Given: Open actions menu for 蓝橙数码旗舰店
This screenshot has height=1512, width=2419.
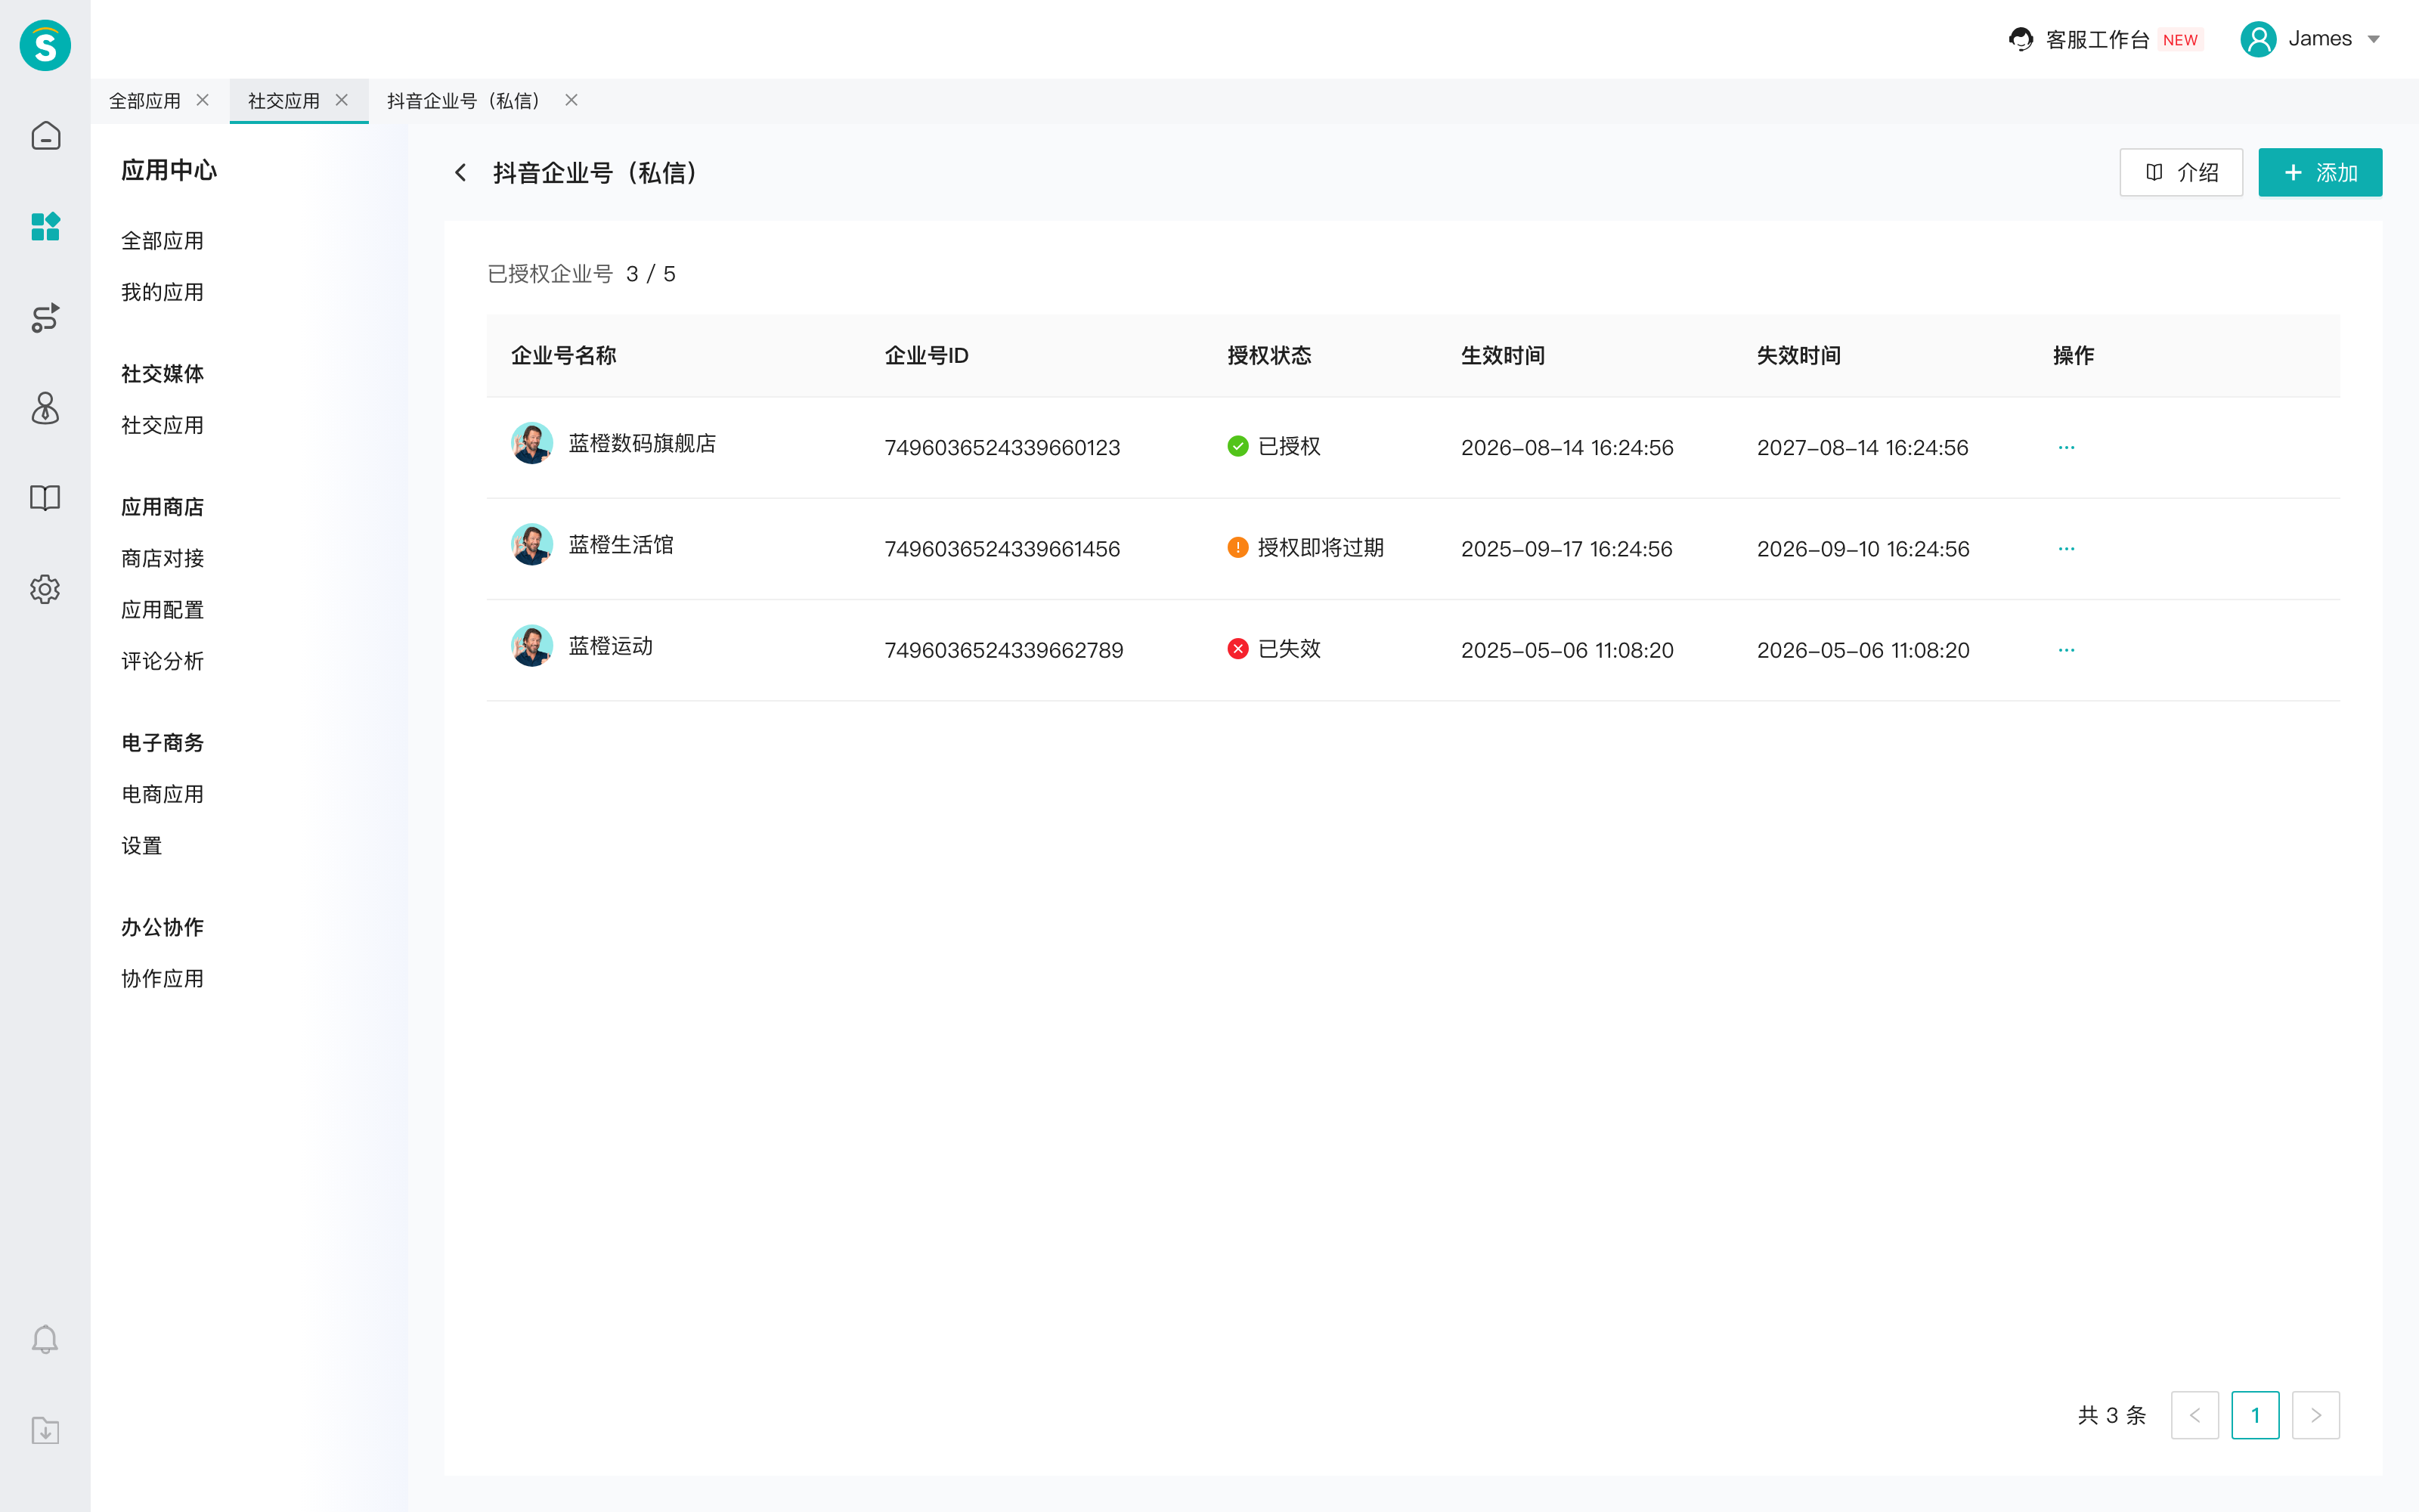Looking at the screenshot, I should click(x=2066, y=447).
